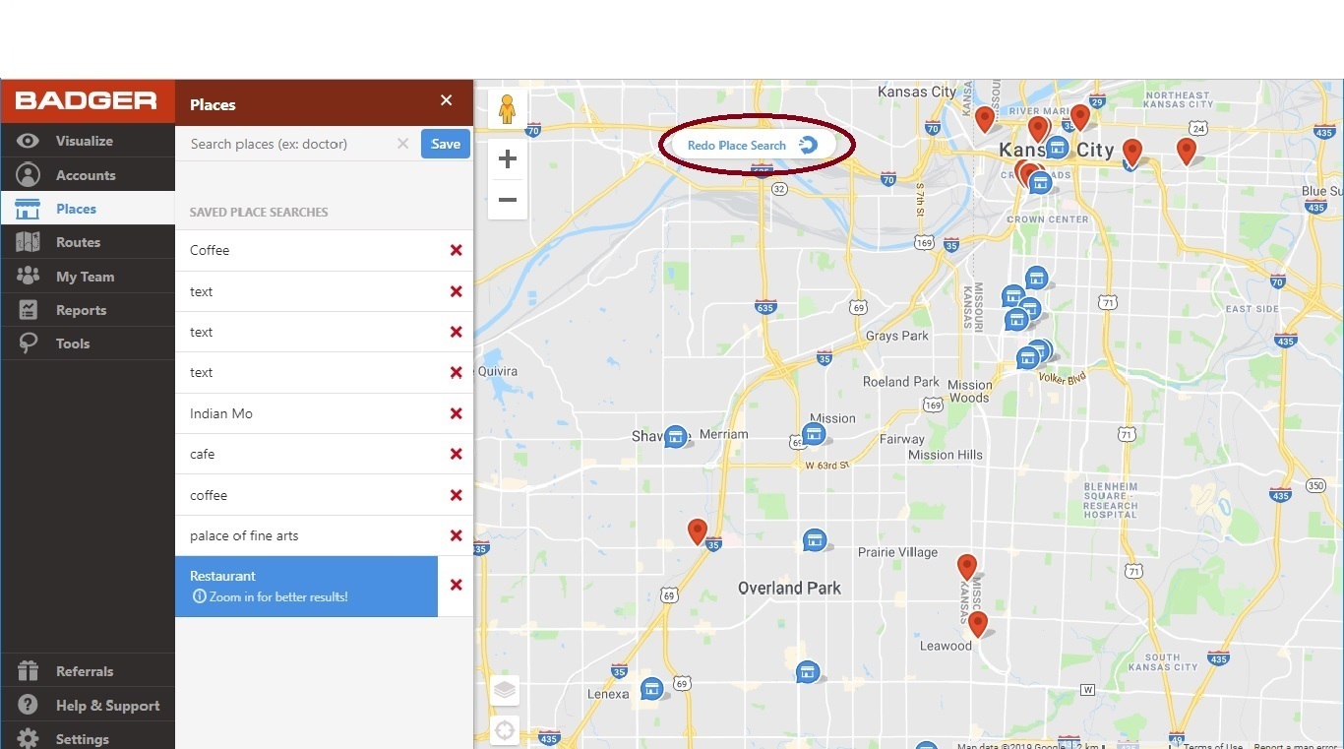Select the 'cafe' saved search
This screenshot has height=749, width=1344.
point(307,454)
